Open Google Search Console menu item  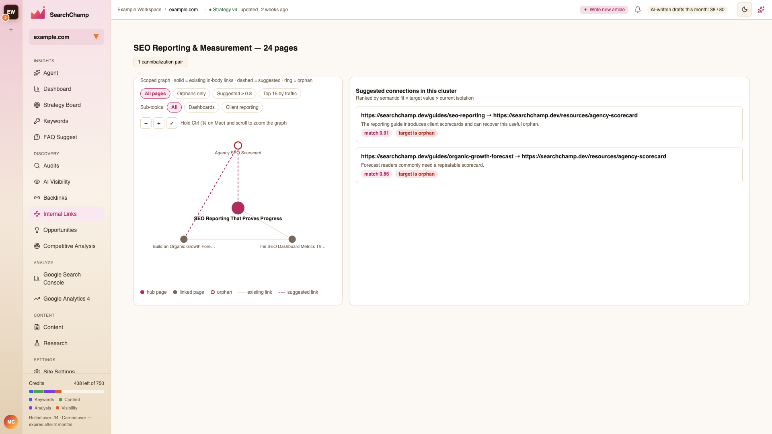pos(66,278)
